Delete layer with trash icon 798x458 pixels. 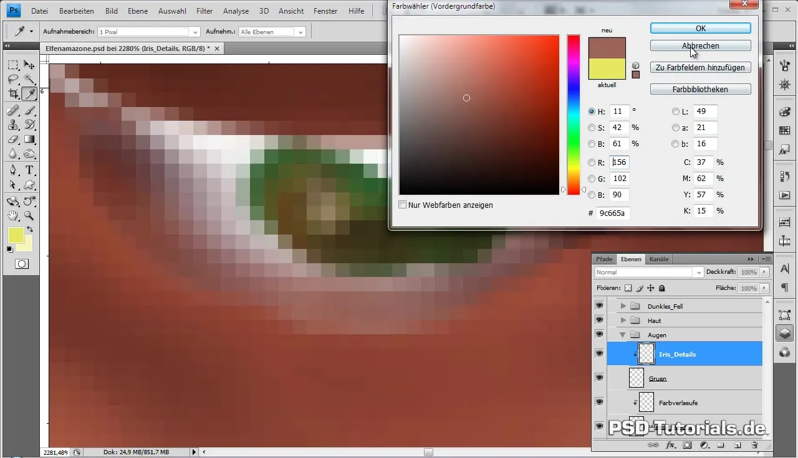pyautogui.click(x=754, y=445)
